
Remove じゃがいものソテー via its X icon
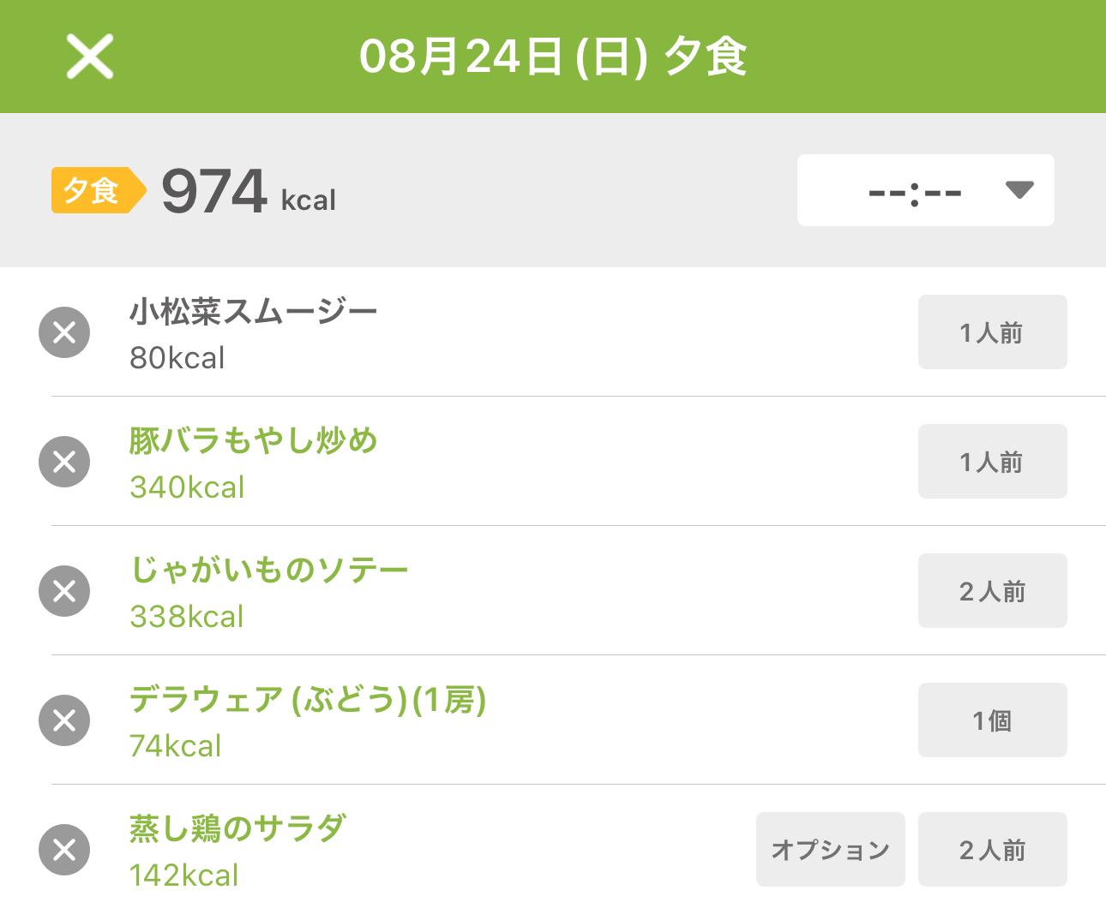point(64,591)
